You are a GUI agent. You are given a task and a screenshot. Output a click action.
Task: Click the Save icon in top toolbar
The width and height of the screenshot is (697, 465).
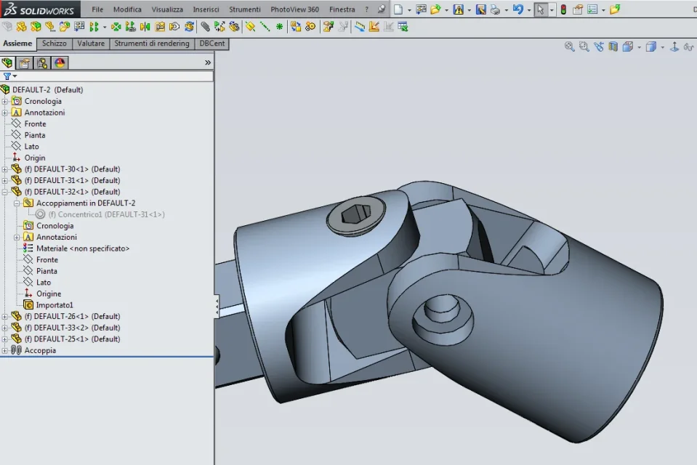coord(480,9)
